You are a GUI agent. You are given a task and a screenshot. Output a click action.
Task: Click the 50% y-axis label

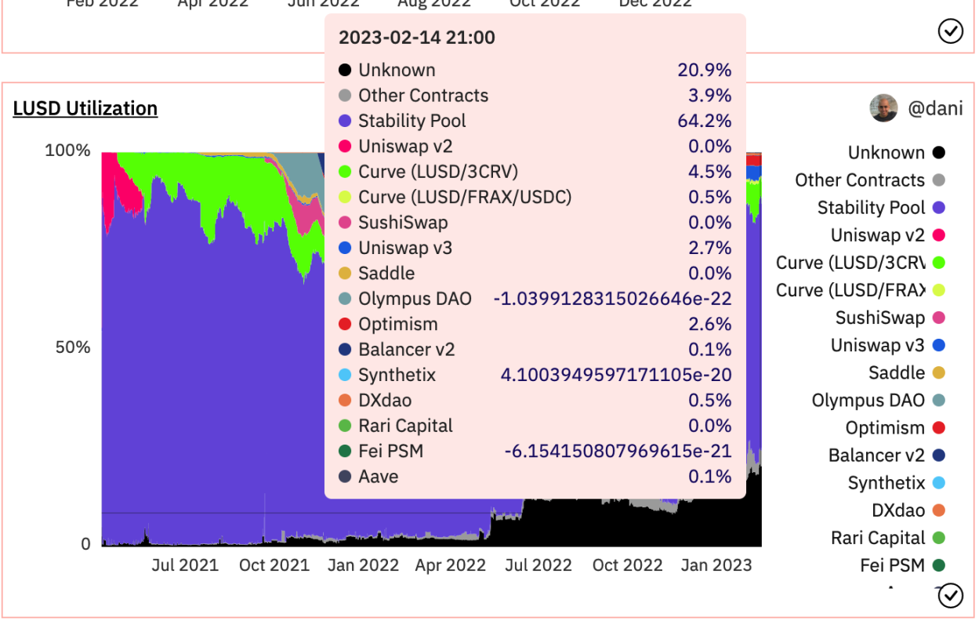tap(73, 347)
